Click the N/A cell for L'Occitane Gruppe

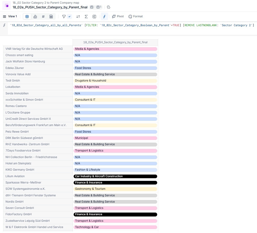(115, 113)
